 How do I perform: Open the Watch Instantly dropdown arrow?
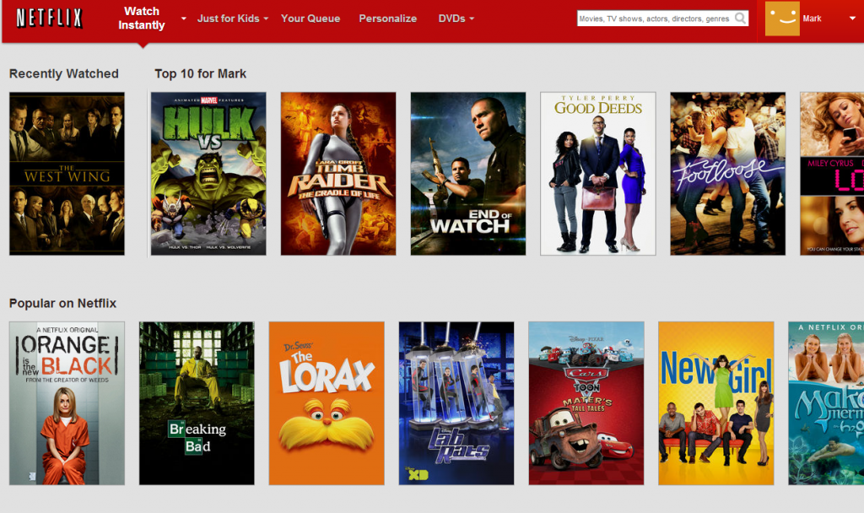pyautogui.click(x=183, y=19)
